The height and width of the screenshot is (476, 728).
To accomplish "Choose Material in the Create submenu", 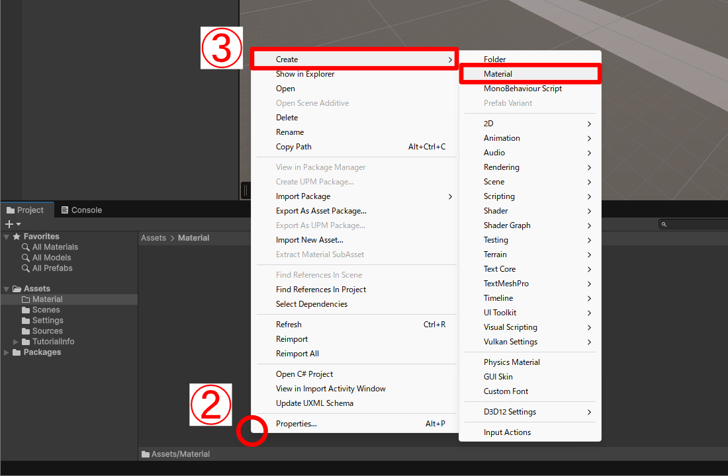I will tap(498, 74).
